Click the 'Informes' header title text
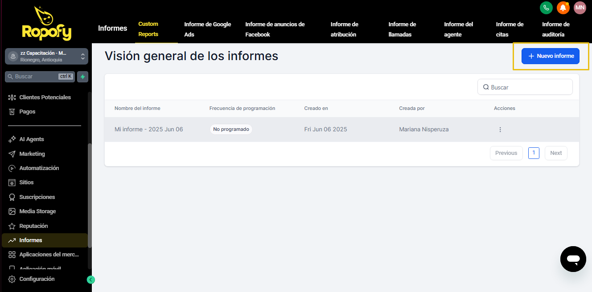The width and height of the screenshot is (592, 292). [112, 28]
